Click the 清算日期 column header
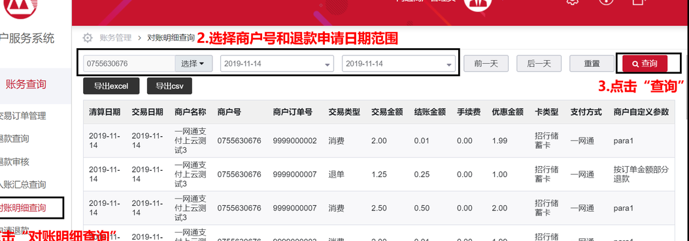 point(105,112)
